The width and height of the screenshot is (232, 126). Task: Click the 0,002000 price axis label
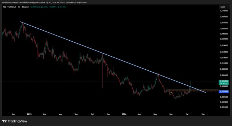[x=224, y=102]
